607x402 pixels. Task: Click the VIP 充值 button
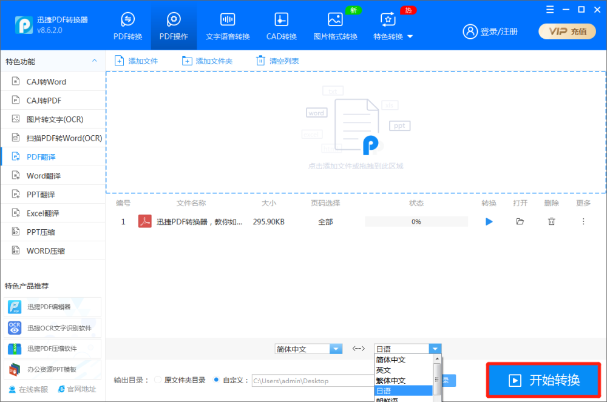coord(567,32)
